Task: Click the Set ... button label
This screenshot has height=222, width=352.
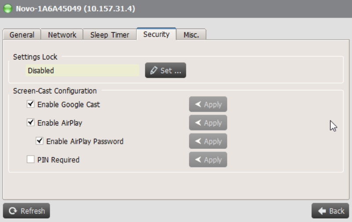Action: (171, 70)
